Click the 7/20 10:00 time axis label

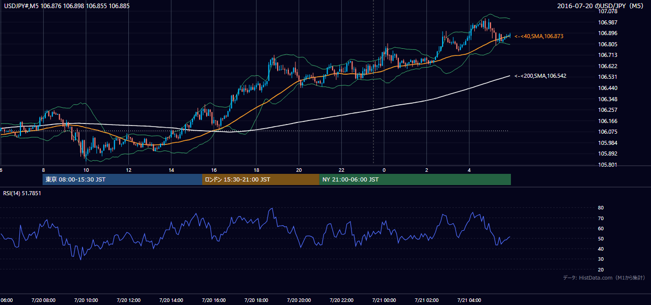coord(86,300)
